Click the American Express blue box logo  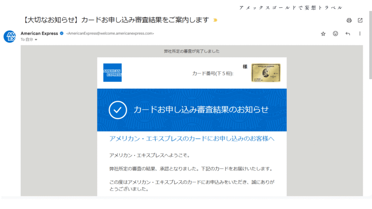pyautogui.click(x=112, y=72)
